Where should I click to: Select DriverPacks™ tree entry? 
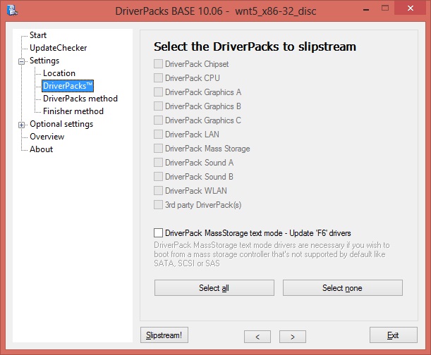[x=68, y=86]
